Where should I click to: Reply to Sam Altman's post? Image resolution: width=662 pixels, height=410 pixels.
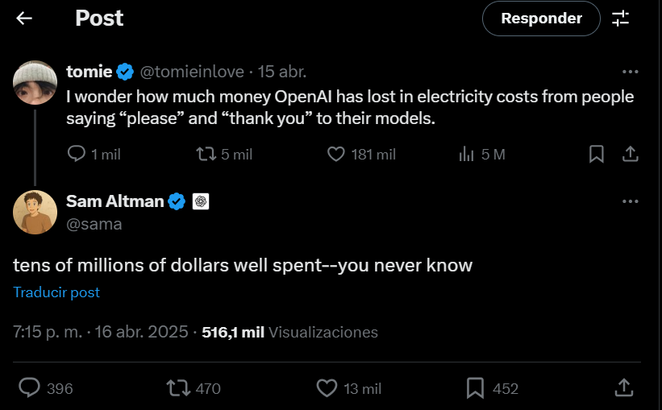pyautogui.click(x=29, y=388)
